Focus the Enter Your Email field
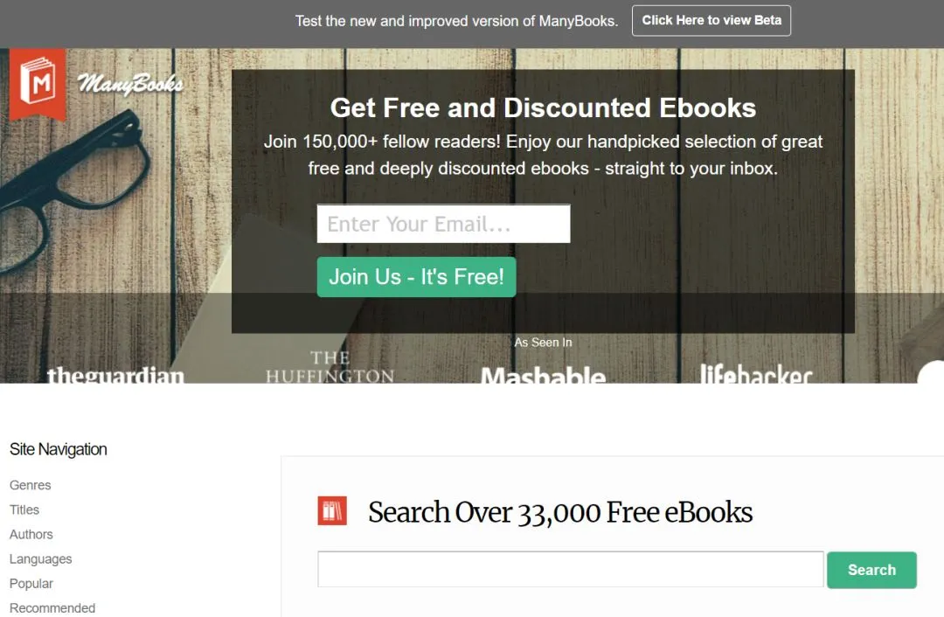 coord(443,224)
